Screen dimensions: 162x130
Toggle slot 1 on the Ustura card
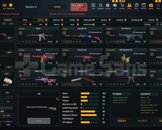click(x=64, y=84)
